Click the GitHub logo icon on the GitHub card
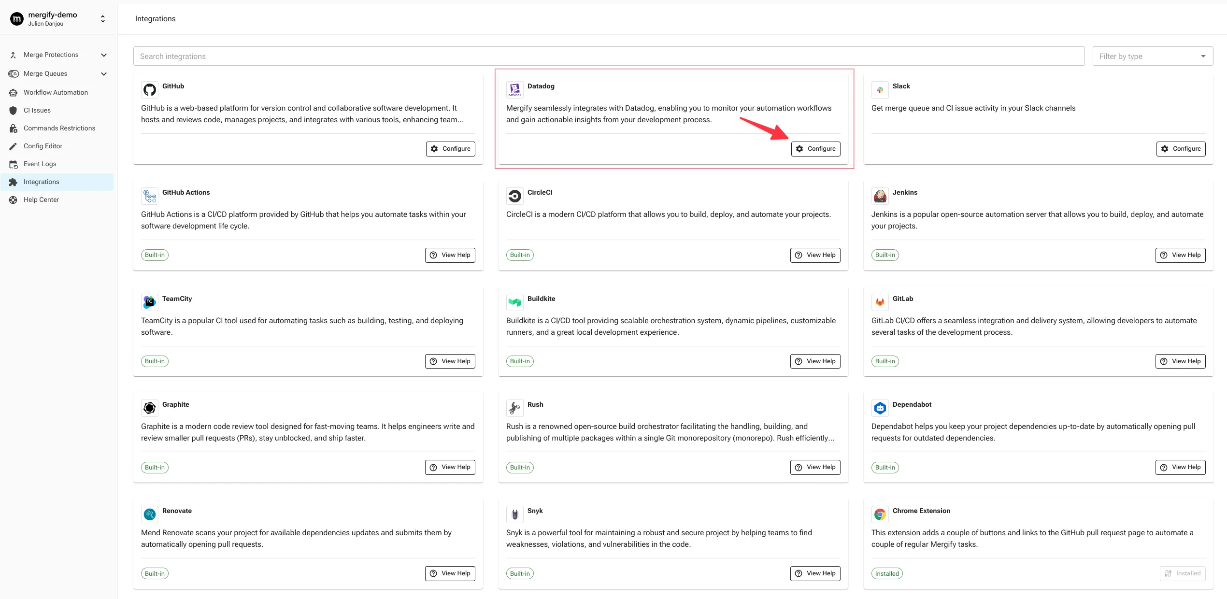 click(x=149, y=89)
